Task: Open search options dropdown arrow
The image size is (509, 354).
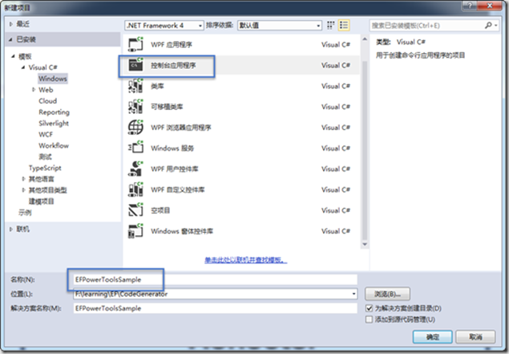Action: (495, 26)
